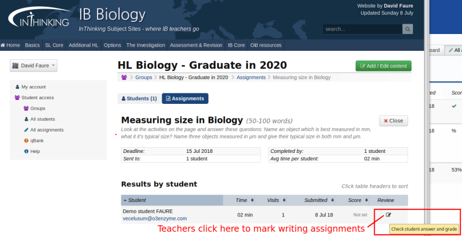Click inside the search input field
The height and width of the screenshot is (236, 462).
362,29
